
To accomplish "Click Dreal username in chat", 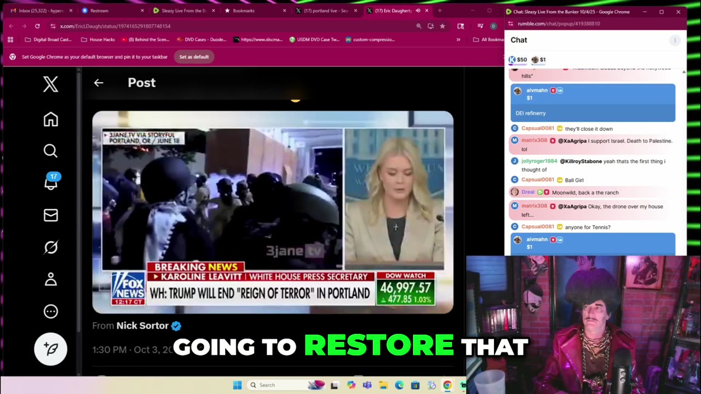I will point(527,192).
